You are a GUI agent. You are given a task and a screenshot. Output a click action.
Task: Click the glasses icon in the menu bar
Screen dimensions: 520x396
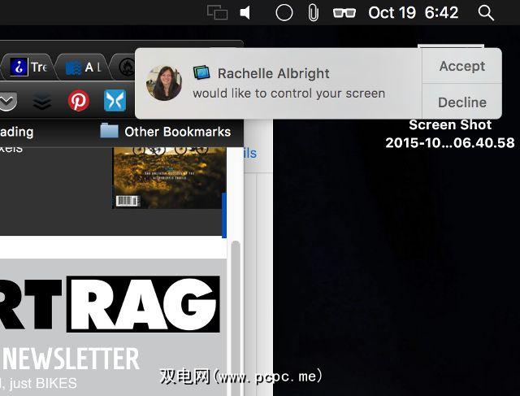pos(344,13)
